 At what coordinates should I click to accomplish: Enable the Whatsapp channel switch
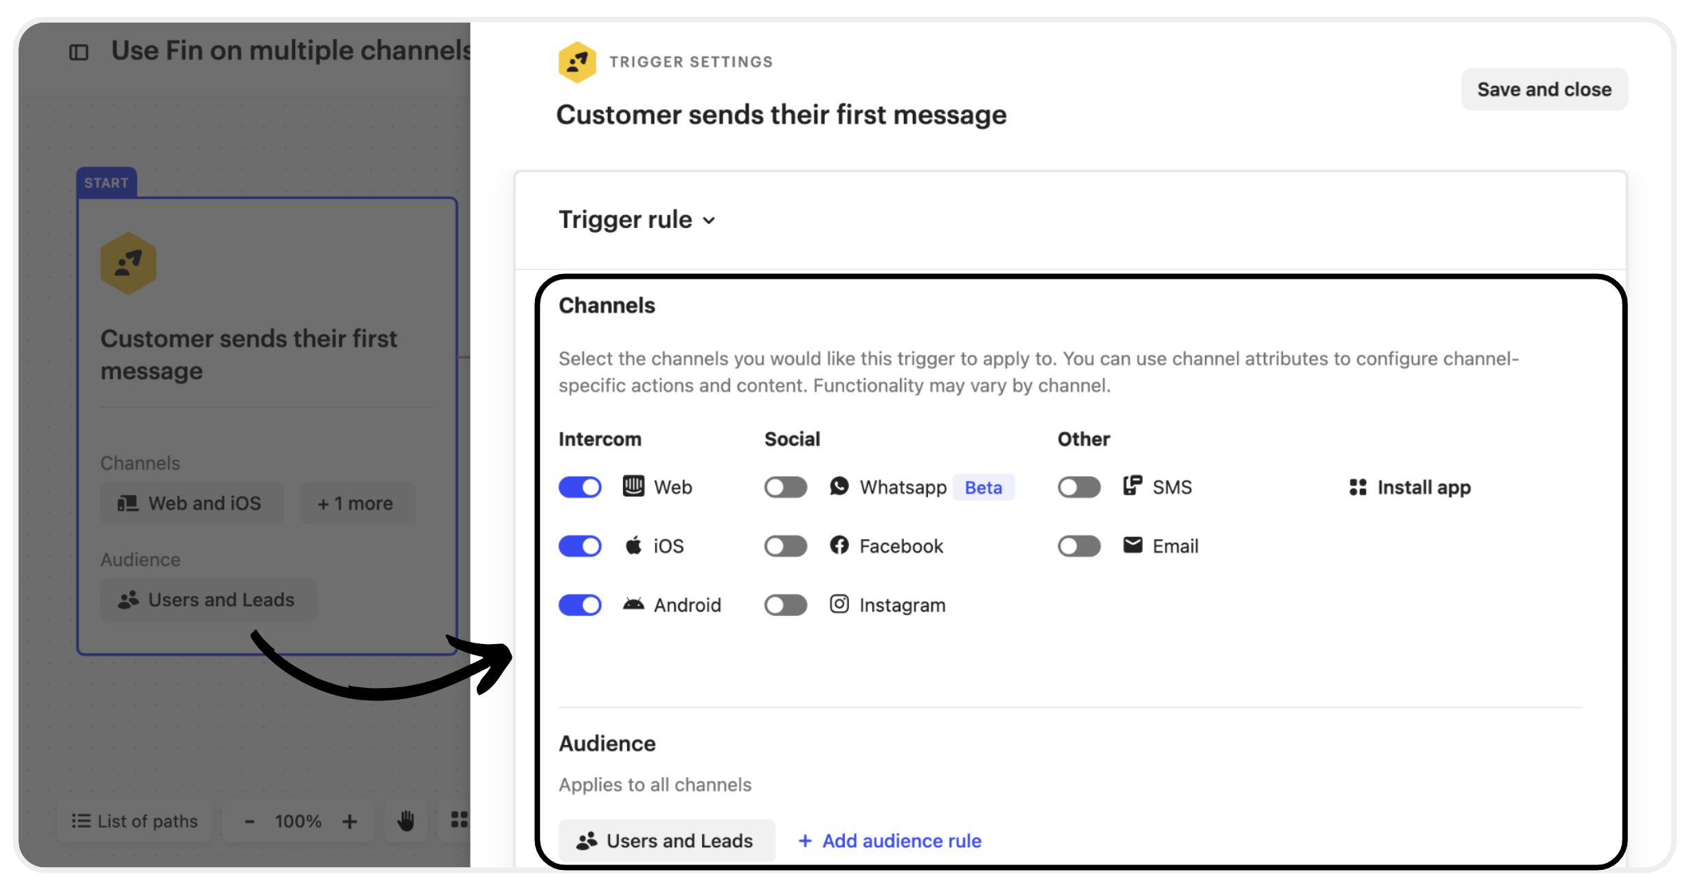point(786,488)
